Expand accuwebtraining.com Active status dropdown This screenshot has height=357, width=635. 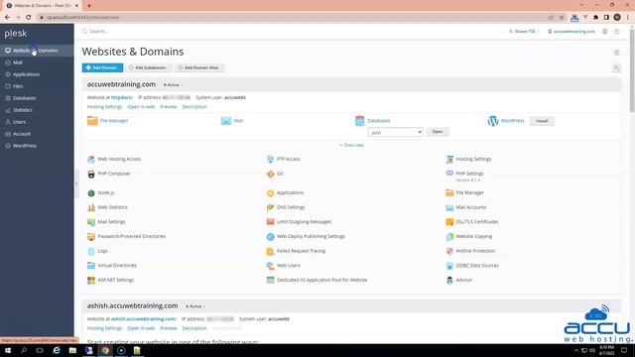click(x=173, y=85)
